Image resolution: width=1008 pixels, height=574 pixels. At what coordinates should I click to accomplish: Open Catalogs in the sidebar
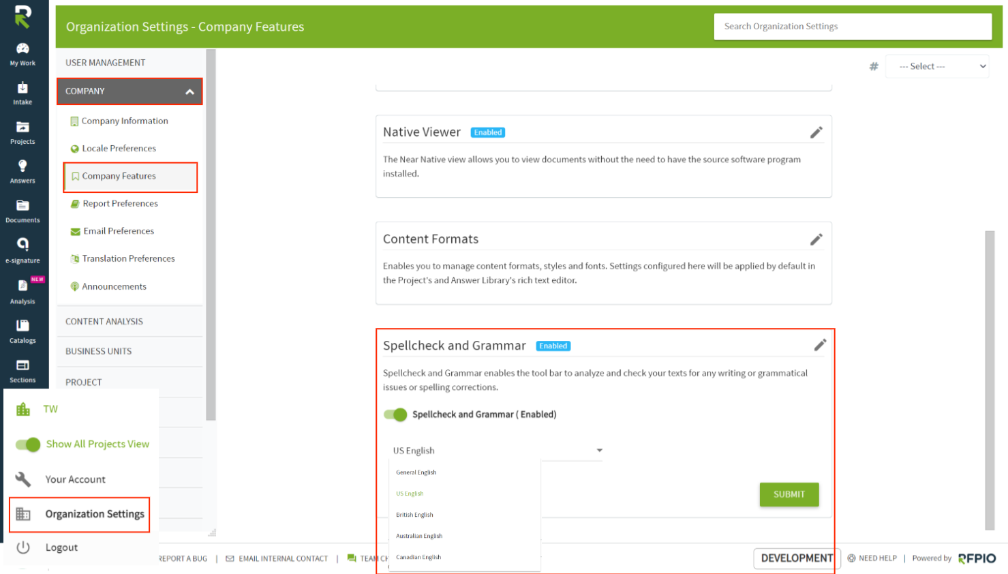[22, 331]
